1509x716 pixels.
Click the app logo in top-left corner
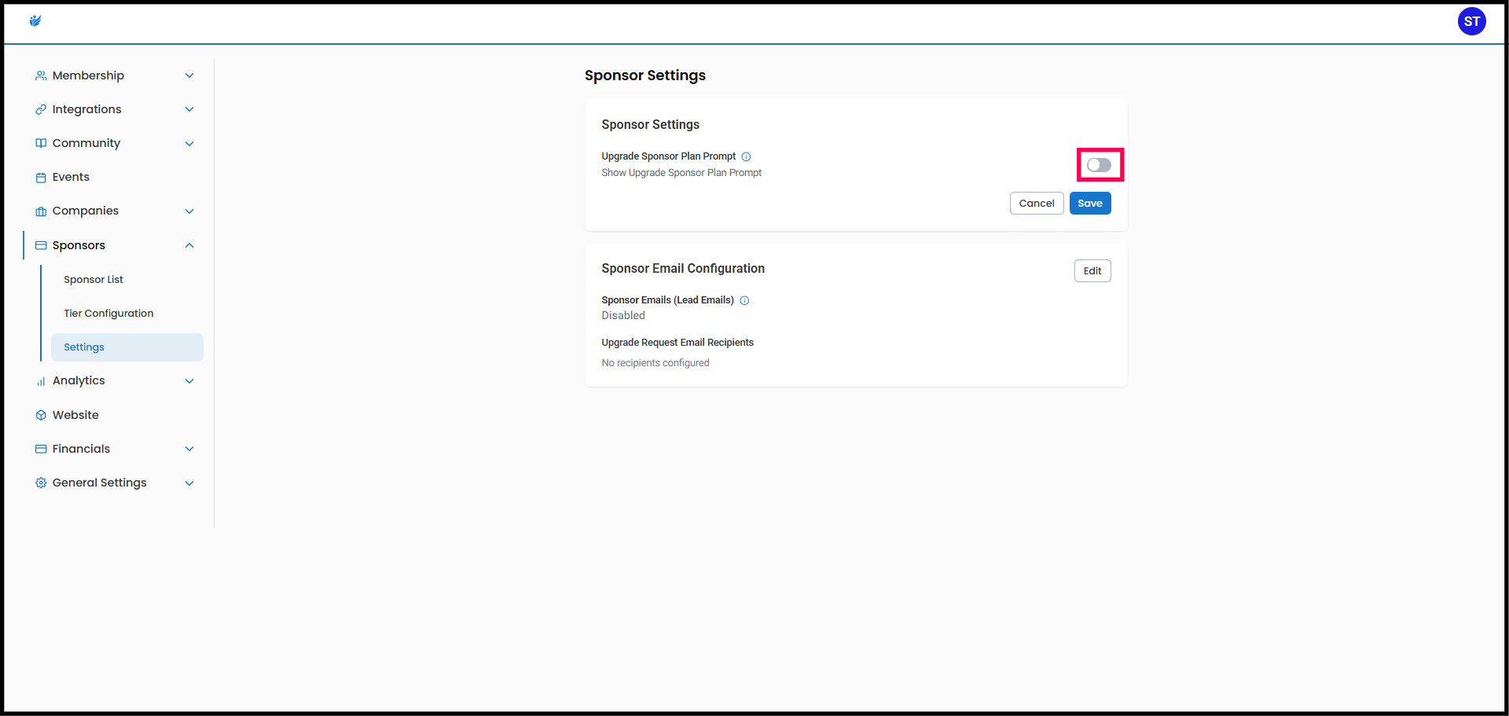35,21
